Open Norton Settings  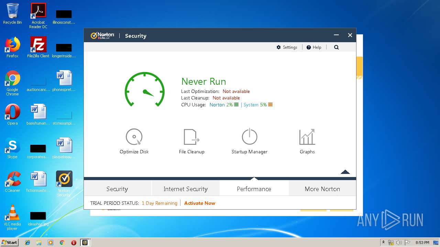287,47
